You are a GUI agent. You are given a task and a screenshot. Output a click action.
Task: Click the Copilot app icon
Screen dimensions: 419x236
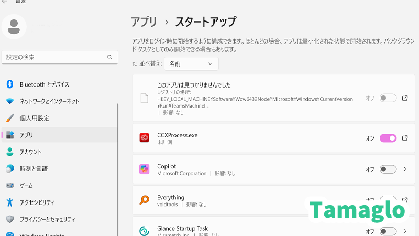(x=145, y=169)
